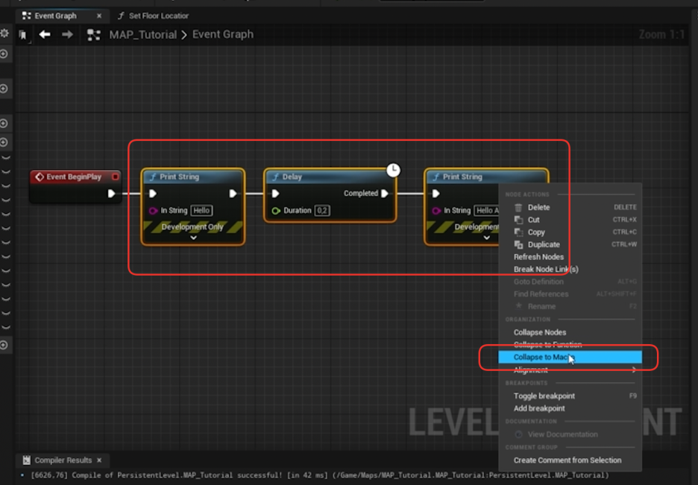
Task: Choose Duplicate from the context menu
Action: pos(570,244)
